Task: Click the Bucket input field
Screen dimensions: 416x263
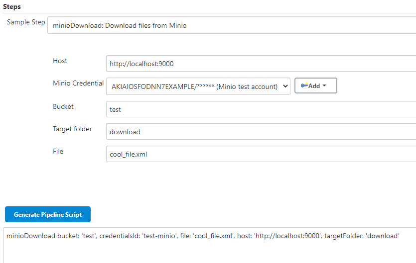Action: [261, 109]
